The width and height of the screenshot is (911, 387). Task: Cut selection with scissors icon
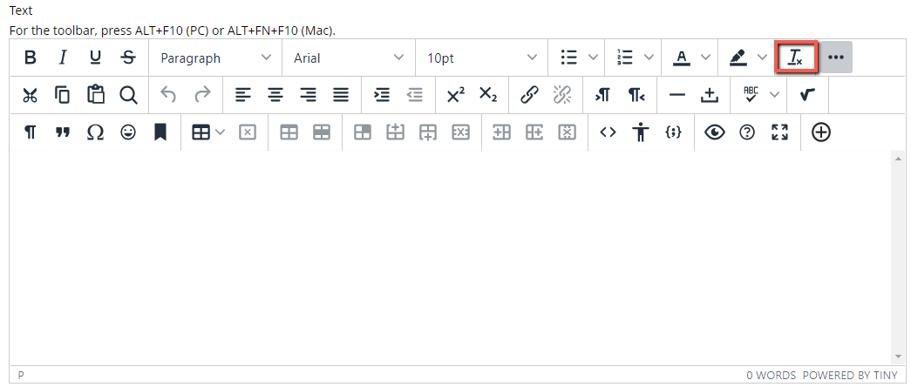click(31, 95)
